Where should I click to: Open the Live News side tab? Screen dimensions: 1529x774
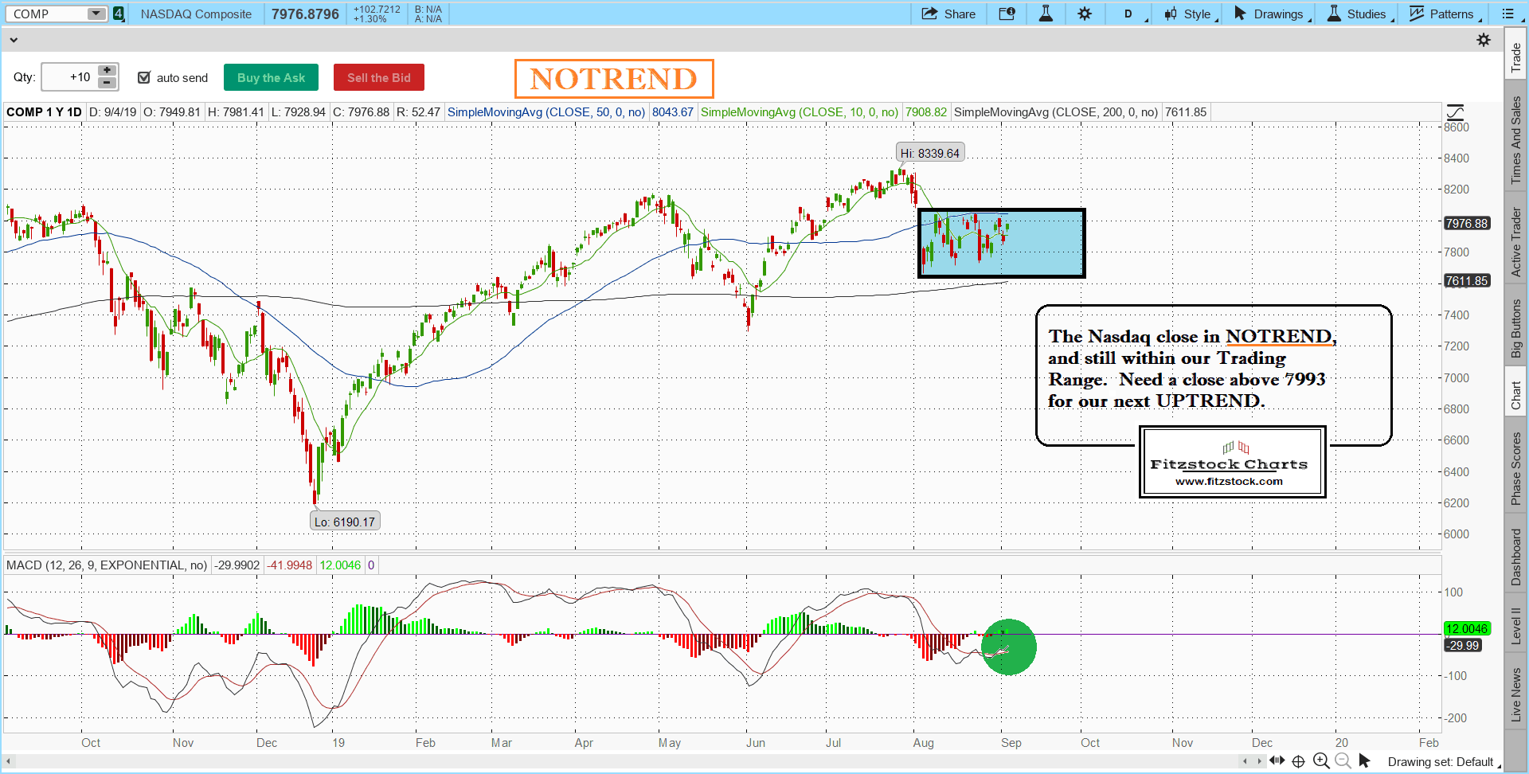pos(1515,694)
